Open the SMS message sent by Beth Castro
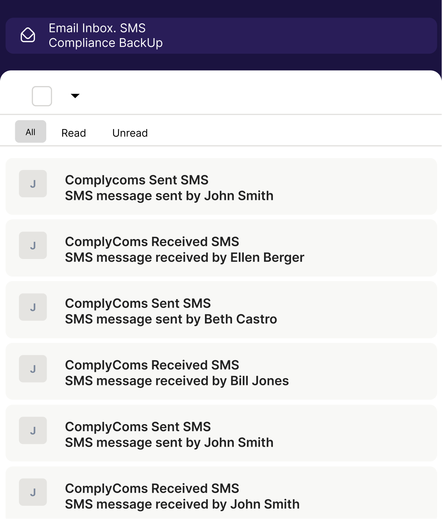The image size is (442, 519). 221,310
